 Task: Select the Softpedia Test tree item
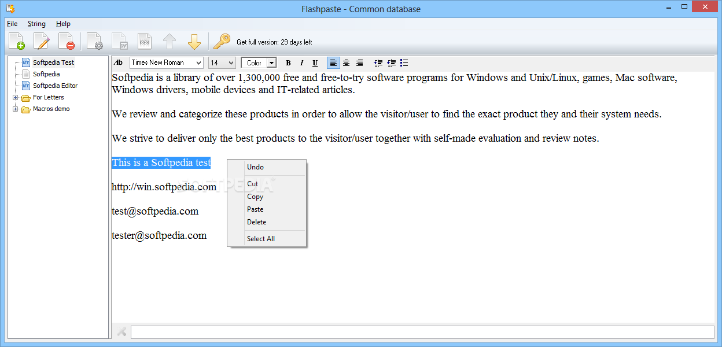click(53, 62)
